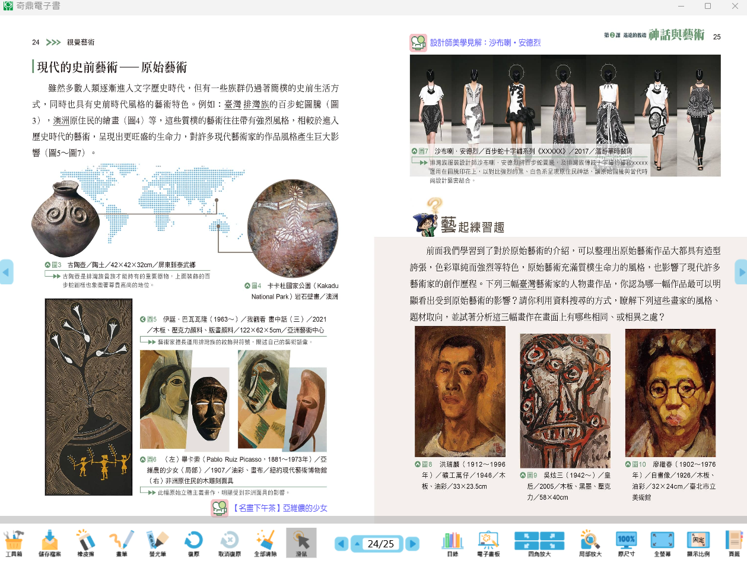Screen dimensions: 747x561
Task: Click the 取消復原 redo icon
Action: 228,543
